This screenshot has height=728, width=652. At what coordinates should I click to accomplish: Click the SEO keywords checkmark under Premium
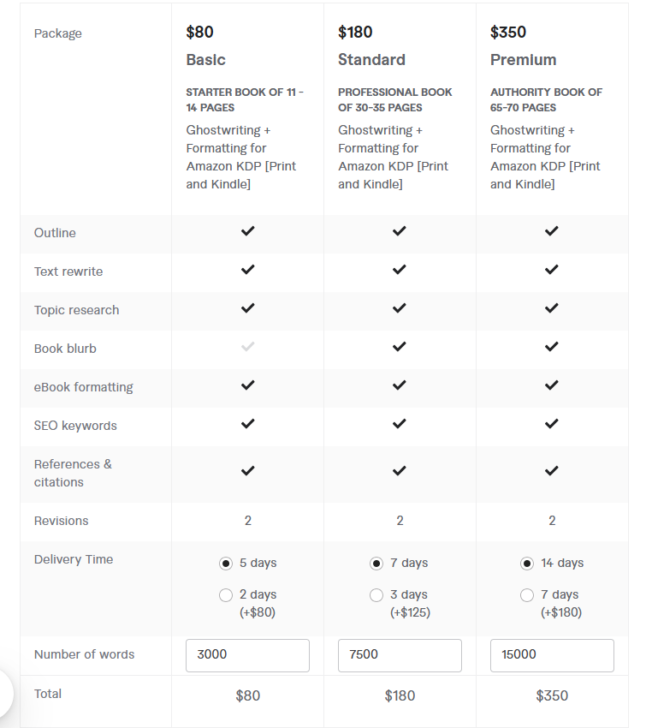click(551, 423)
